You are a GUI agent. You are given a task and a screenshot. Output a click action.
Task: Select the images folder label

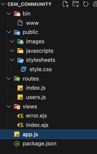click(x=35, y=42)
